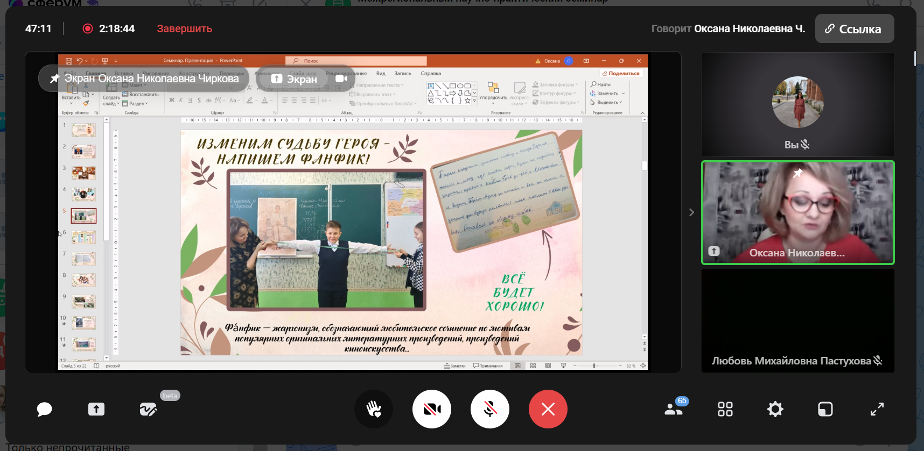Copy the call link with Ссылка
Screen dimensions: 924x451
[855, 29]
